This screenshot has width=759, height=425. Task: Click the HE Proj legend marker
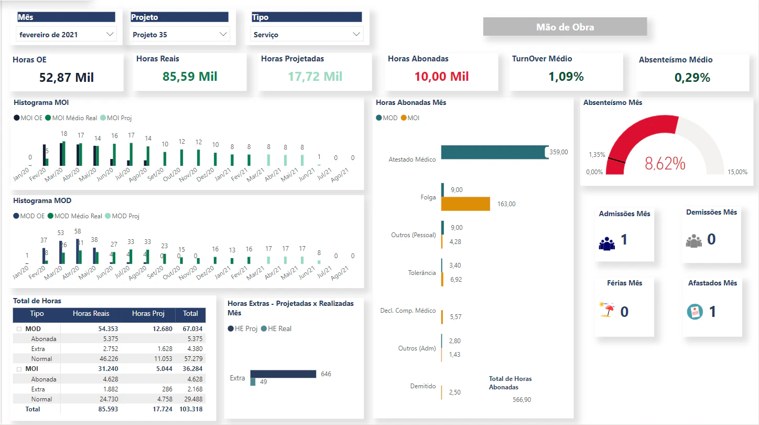coord(231,329)
